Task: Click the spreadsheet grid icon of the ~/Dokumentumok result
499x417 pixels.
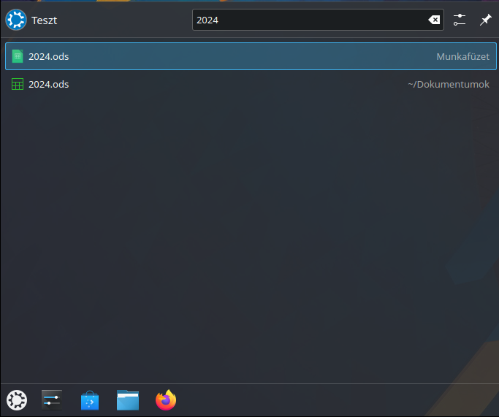Action: (18, 84)
